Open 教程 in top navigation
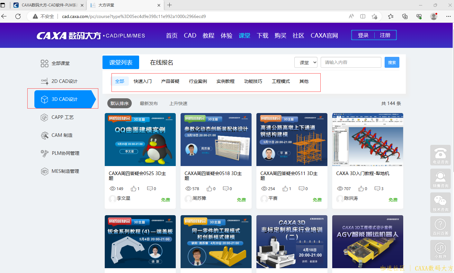This screenshot has height=273, width=454. coord(209,35)
